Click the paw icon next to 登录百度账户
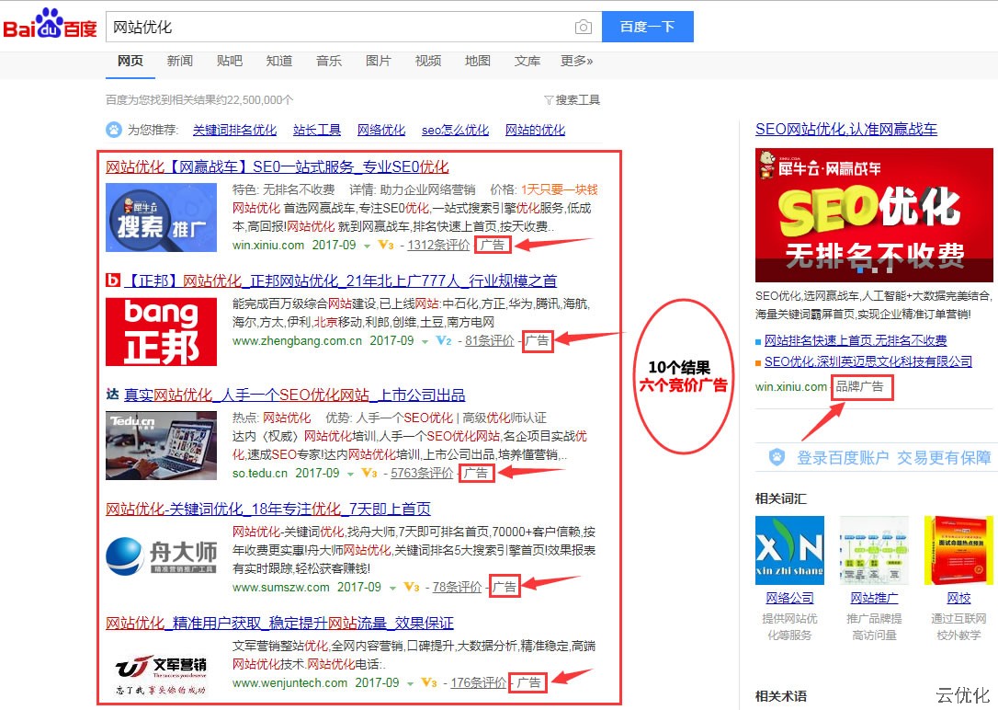 pyautogui.click(x=777, y=457)
